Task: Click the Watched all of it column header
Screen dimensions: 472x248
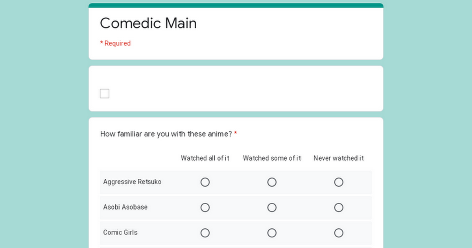Action: pos(205,158)
